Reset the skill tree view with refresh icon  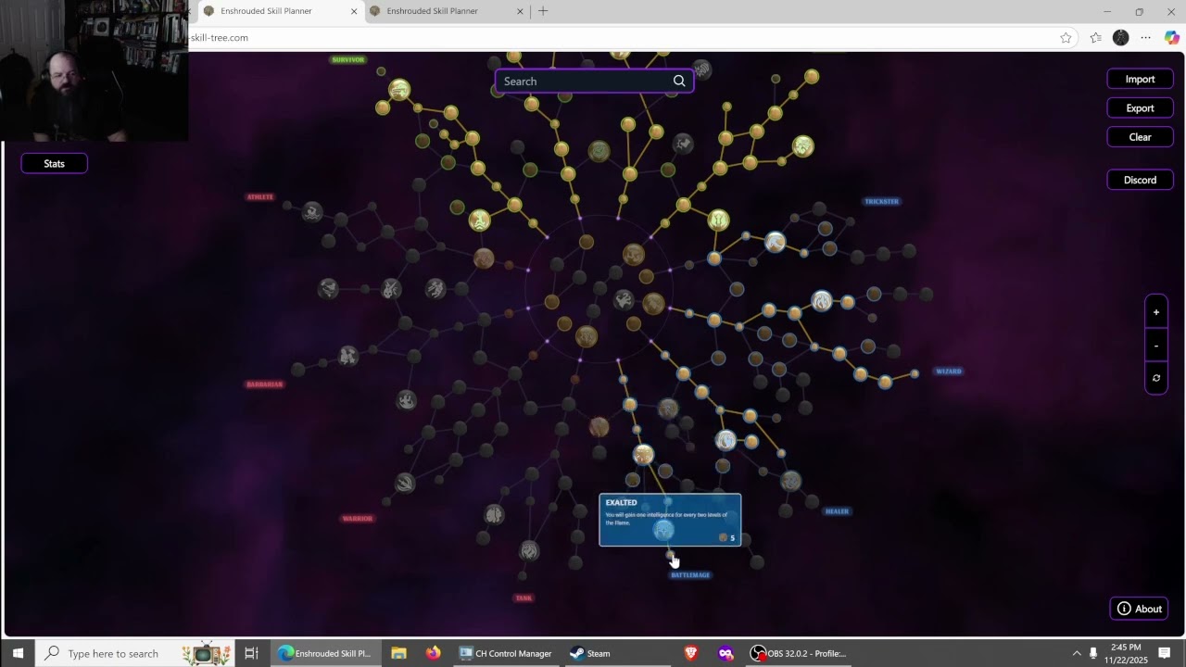1155,378
